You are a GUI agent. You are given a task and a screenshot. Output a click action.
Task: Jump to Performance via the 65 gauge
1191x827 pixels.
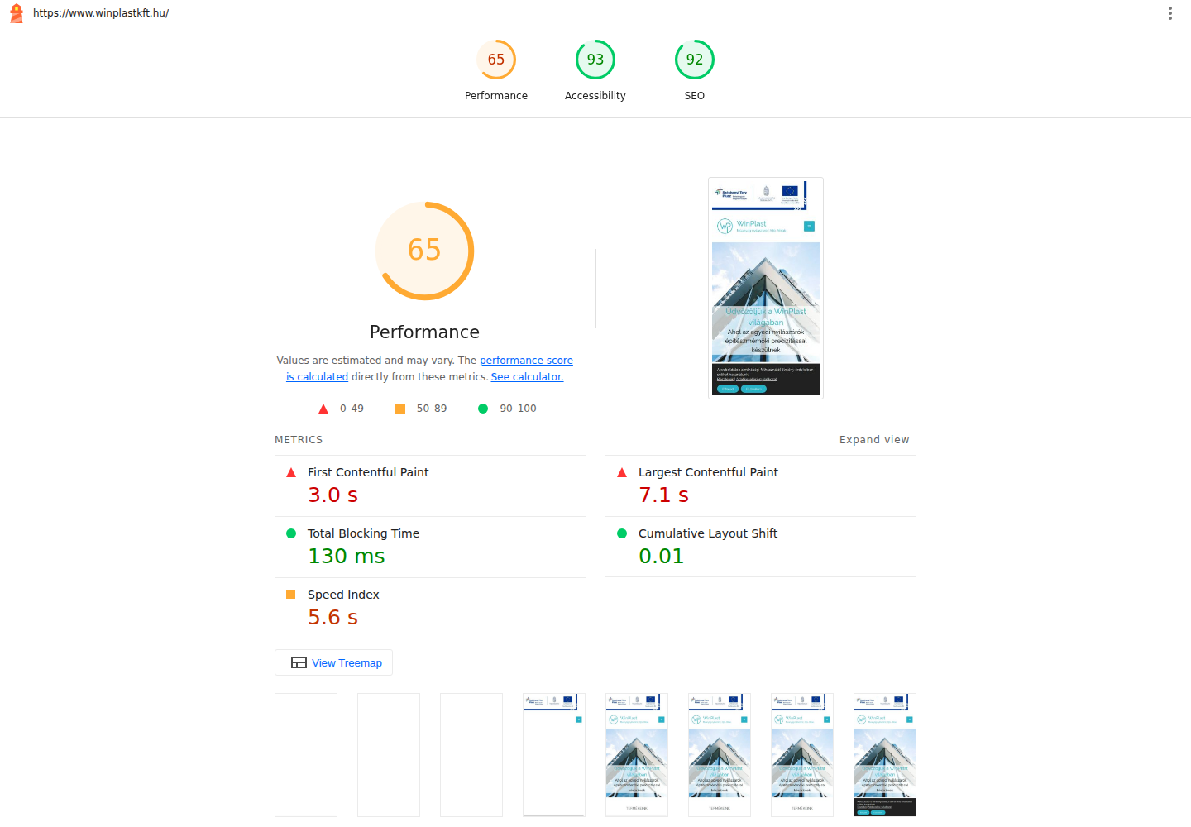tap(496, 70)
